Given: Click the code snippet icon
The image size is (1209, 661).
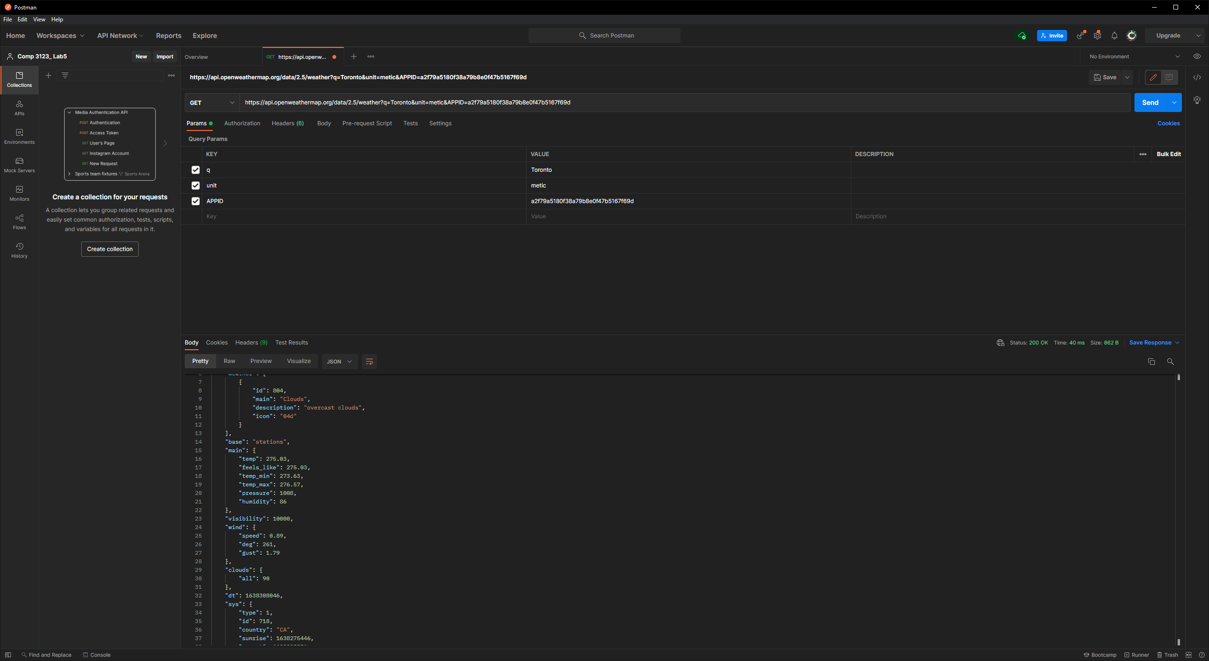Looking at the screenshot, I should pyautogui.click(x=1197, y=77).
